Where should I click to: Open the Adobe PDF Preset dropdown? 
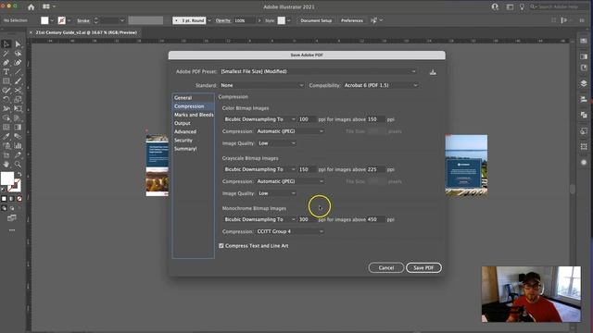click(319, 71)
